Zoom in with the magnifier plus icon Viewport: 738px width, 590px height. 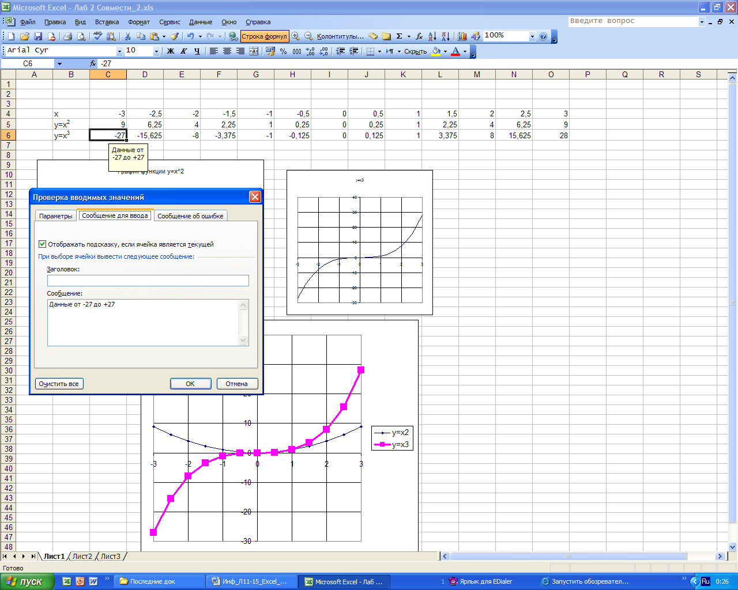pos(296,36)
